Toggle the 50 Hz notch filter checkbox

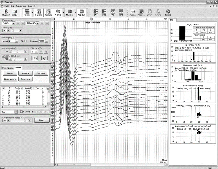26,41
